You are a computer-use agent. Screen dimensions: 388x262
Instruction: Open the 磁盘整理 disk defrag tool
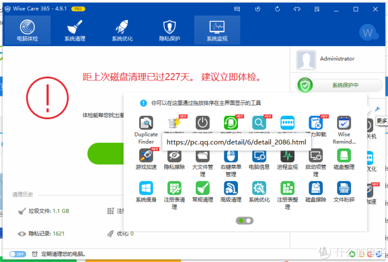[x=344, y=159]
